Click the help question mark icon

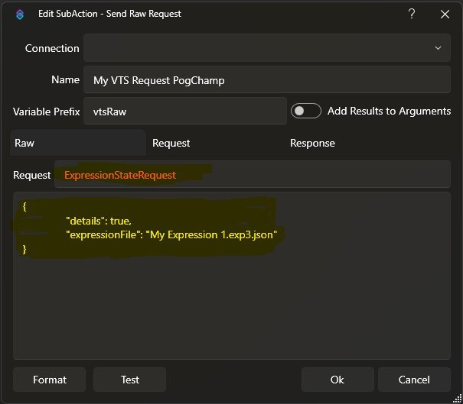(412, 14)
